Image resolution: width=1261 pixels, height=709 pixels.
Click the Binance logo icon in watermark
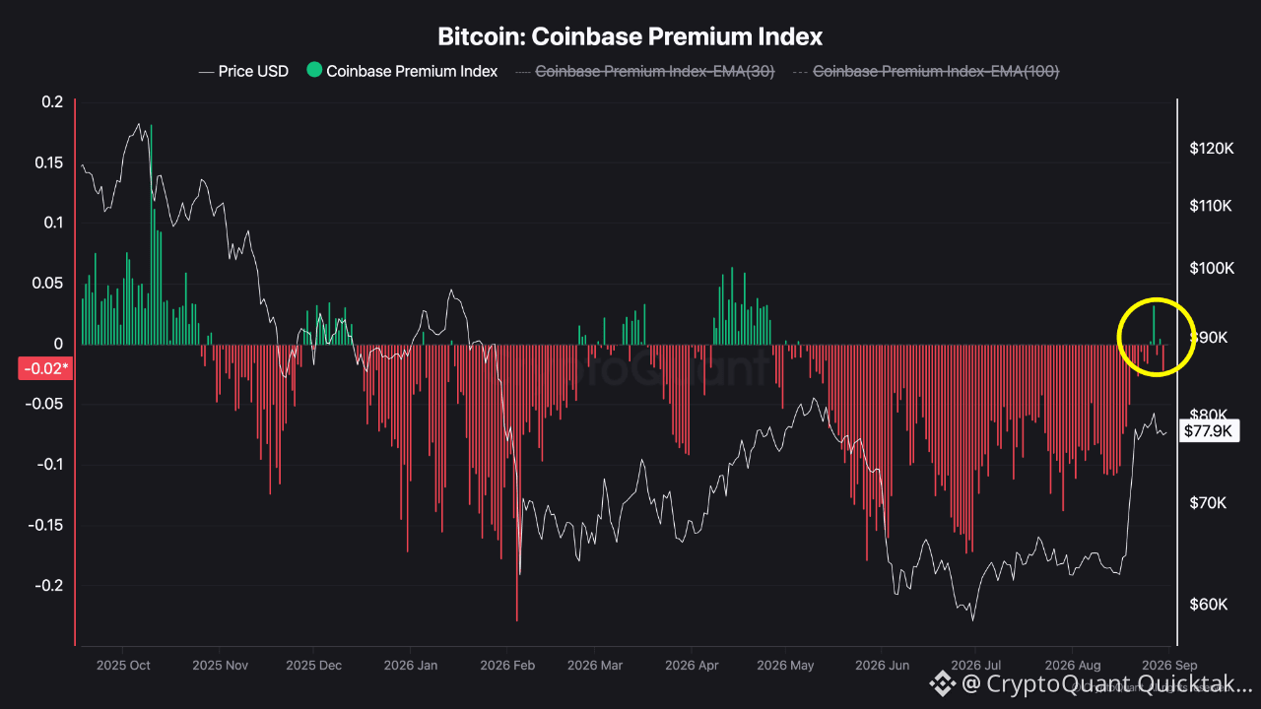click(945, 681)
